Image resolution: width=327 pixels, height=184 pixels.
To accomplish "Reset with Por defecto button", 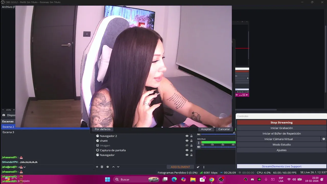I will pos(102,129).
